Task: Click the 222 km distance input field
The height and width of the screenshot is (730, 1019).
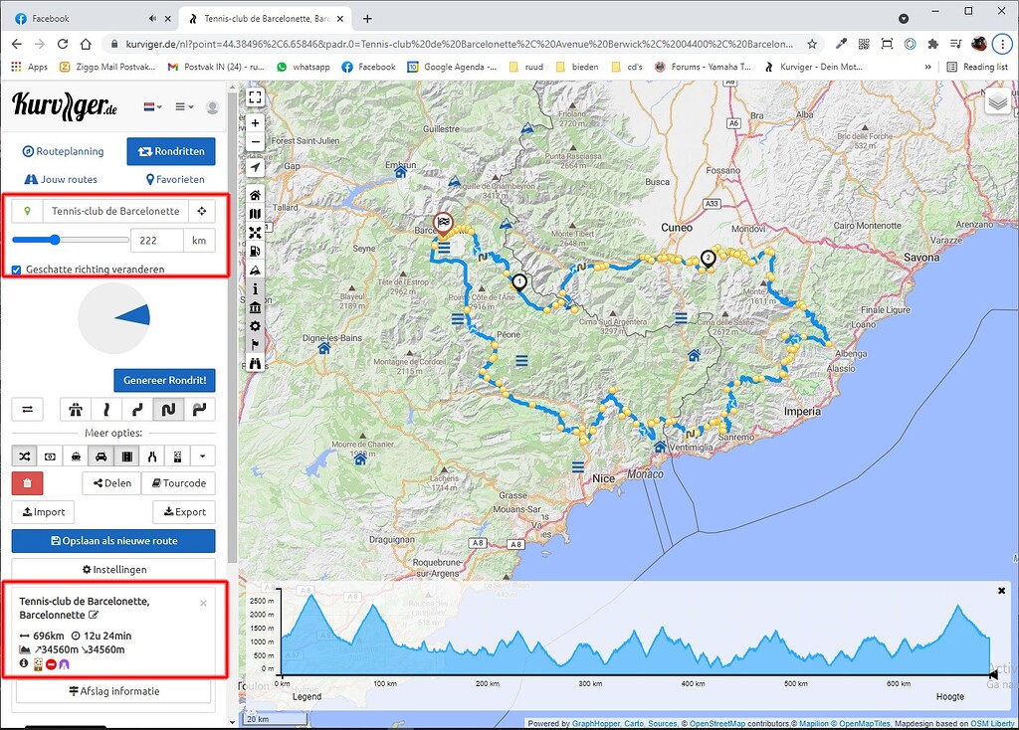Action: 154,240
